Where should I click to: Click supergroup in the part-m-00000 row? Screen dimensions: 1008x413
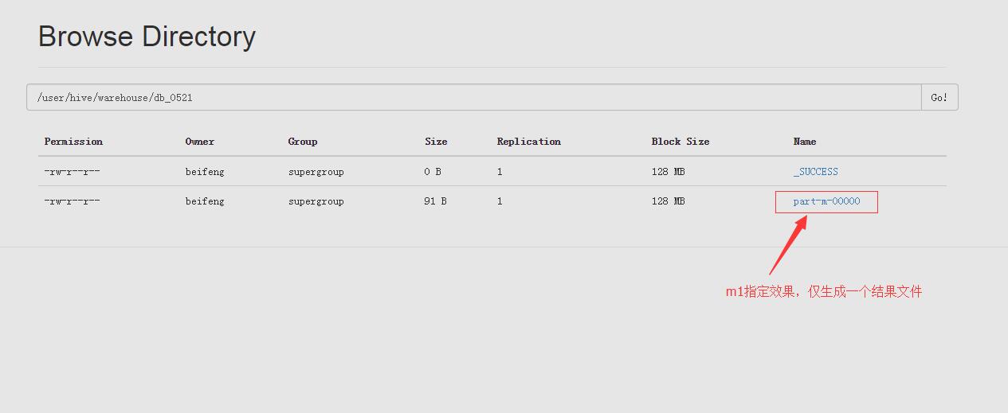click(316, 201)
